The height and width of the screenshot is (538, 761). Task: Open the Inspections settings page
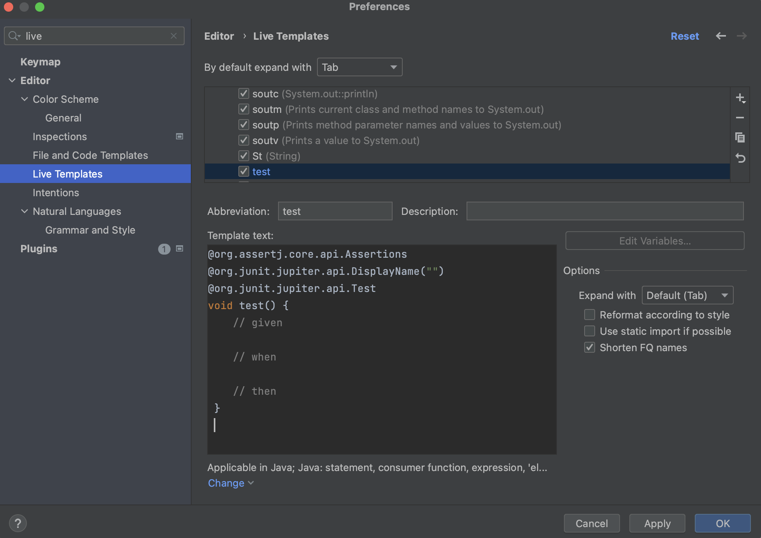pos(60,137)
